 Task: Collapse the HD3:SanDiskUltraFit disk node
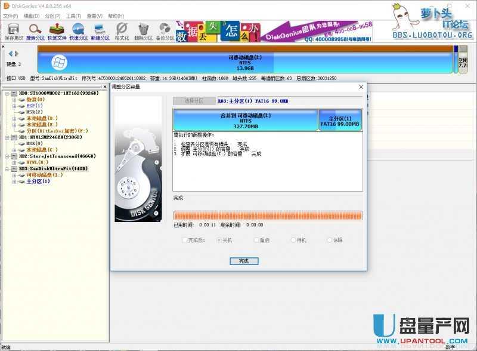5,168
